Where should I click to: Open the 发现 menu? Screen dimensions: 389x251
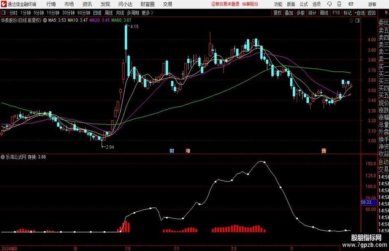(x=105, y=4)
